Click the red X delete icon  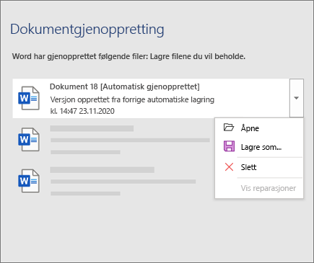point(229,167)
